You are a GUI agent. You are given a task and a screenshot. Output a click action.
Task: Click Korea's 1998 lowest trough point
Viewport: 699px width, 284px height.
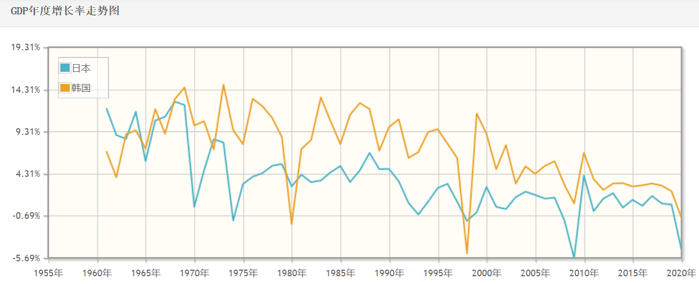(467, 253)
